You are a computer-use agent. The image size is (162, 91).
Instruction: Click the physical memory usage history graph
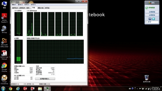pos(55,52)
